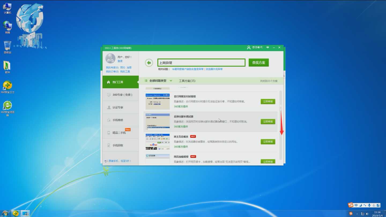The image size is (386, 217).
Task: Click the search box containing 上网异常
Action: (x=201, y=63)
